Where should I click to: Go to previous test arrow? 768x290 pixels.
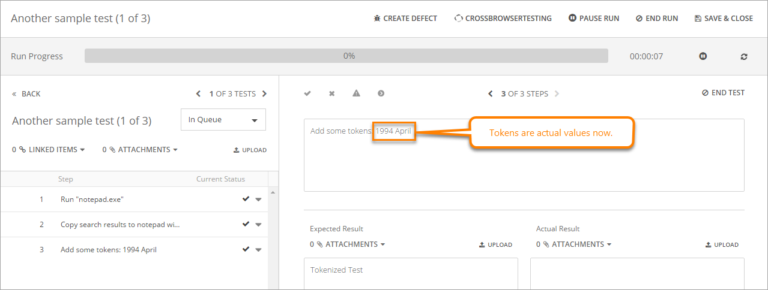tap(199, 94)
